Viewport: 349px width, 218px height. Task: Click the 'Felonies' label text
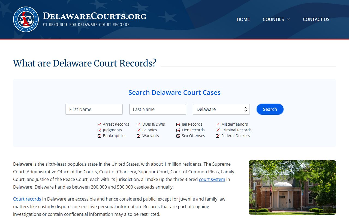click(x=150, y=130)
